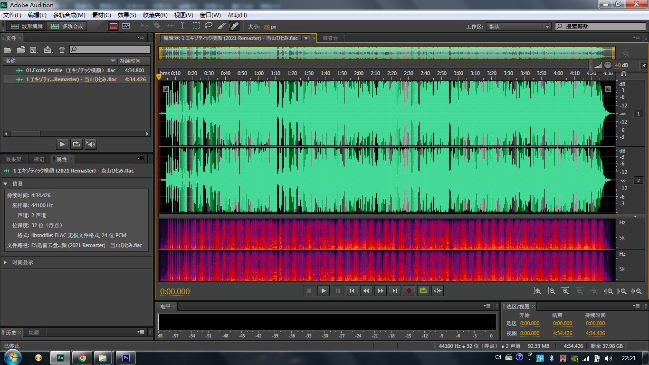
Task: Toggle right channel 2 enable button
Action: click(639, 180)
